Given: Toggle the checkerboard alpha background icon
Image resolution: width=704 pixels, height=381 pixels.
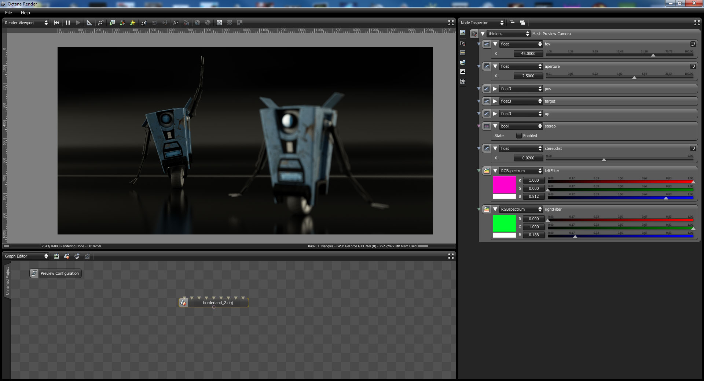Looking at the screenshot, I should pos(230,23).
